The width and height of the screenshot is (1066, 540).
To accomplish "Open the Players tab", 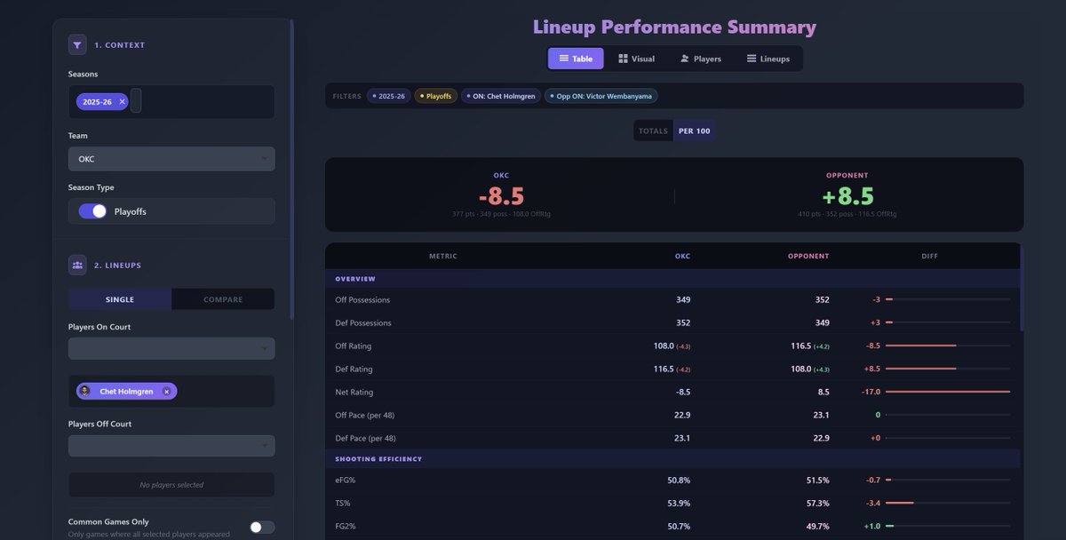I will pos(701,59).
